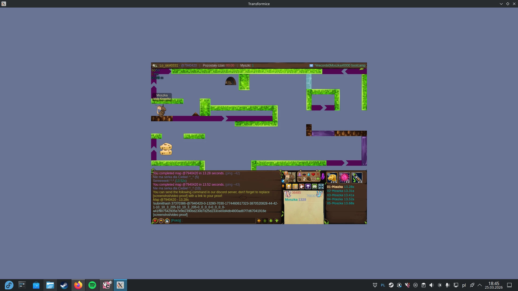Open the mouse profile avatar
Screen dimensions: 518x291
pyautogui.click(x=291, y=178)
